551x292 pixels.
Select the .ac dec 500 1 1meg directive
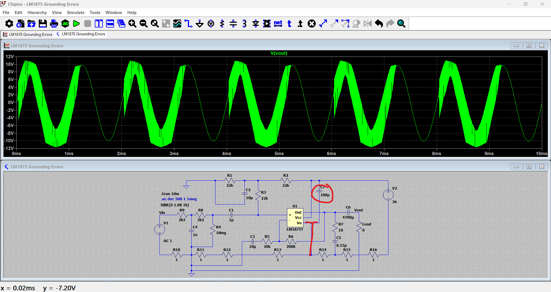179,199
